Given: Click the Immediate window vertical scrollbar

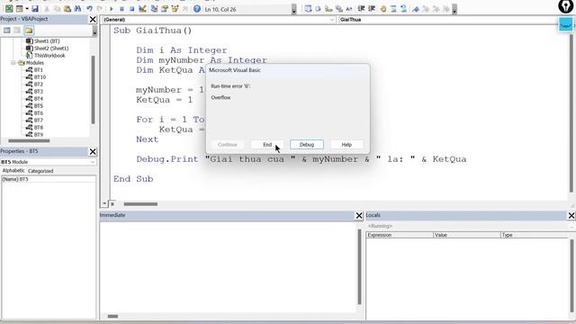Looking at the screenshot, I should pyautogui.click(x=359, y=267).
